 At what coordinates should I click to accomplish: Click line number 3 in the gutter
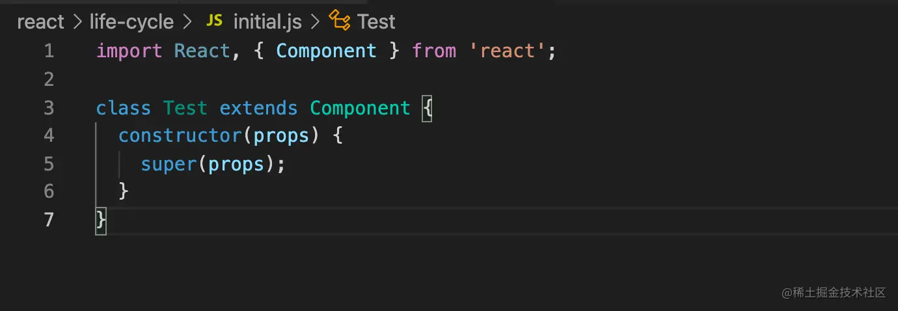point(49,107)
